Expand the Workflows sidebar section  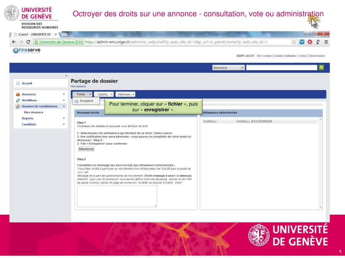point(64,100)
